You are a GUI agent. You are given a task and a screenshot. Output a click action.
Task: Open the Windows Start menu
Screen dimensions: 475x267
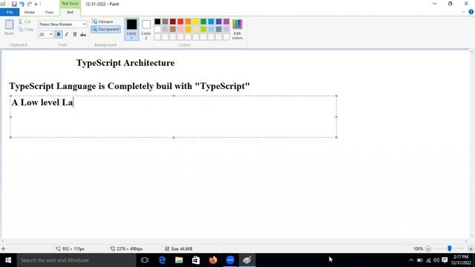pyautogui.click(x=8, y=260)
